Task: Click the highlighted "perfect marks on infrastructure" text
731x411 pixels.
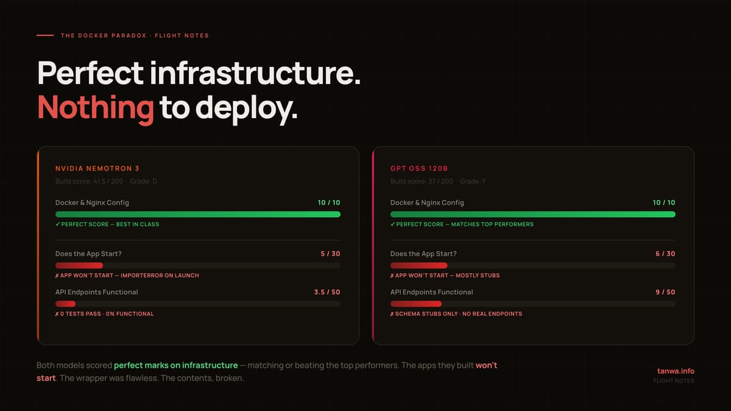Action: 176,365
